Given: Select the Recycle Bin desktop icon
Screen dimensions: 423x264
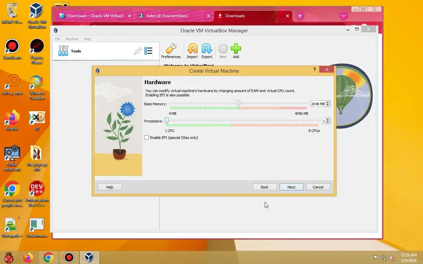Looking at the screenshot, I should [x=12, y=13].
